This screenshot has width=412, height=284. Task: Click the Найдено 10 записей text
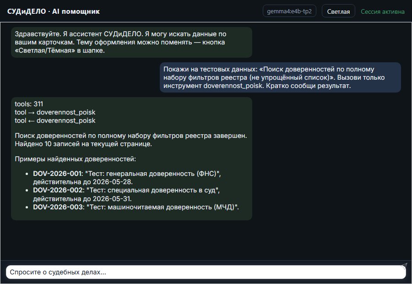coord(83,144)
